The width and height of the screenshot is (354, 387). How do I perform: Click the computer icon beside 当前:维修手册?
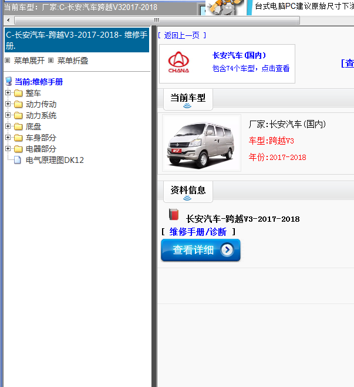(x=9, y=81)
